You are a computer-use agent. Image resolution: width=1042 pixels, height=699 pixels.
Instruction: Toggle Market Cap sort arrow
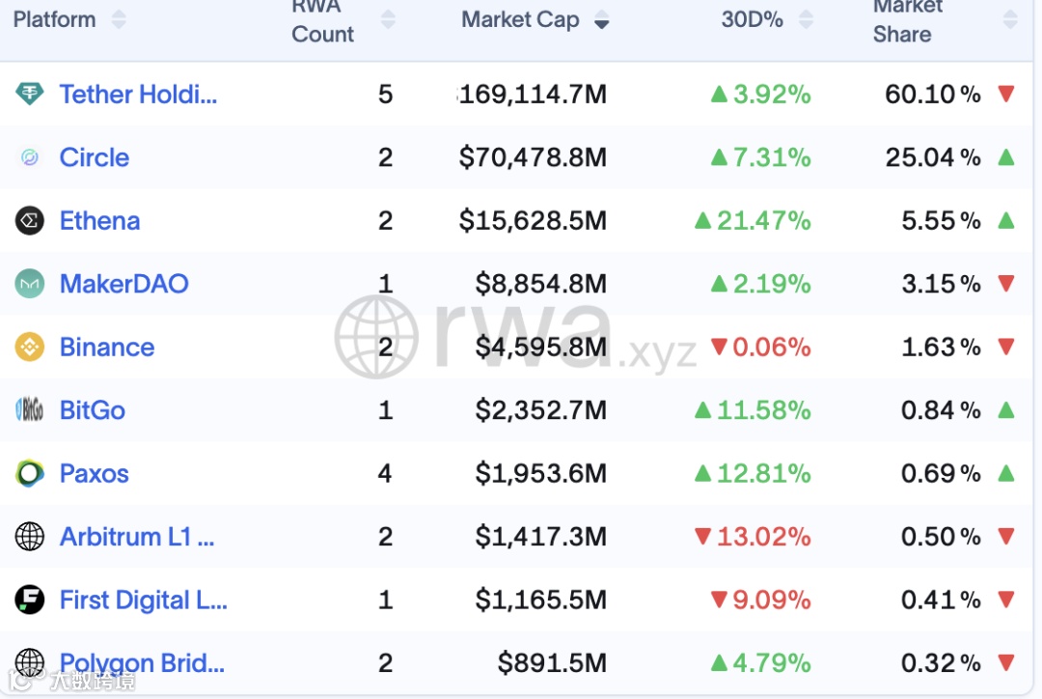point(602,20)
